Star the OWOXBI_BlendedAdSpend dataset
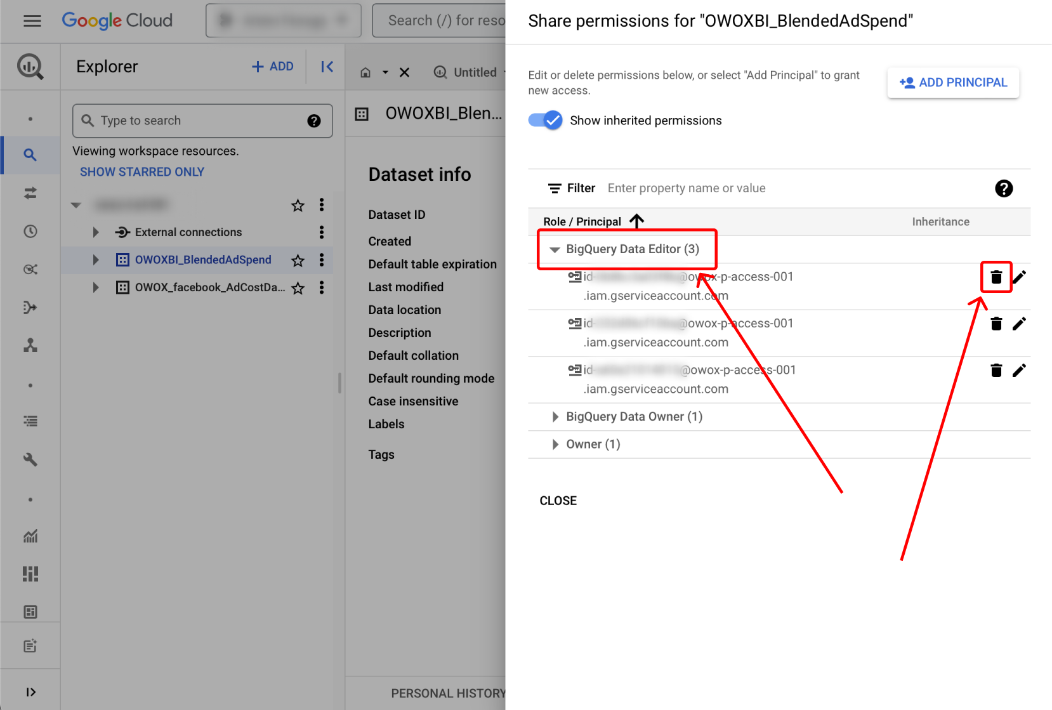Image resolution: width=1052 pixels, height=710 pixels. click(298, 260)
